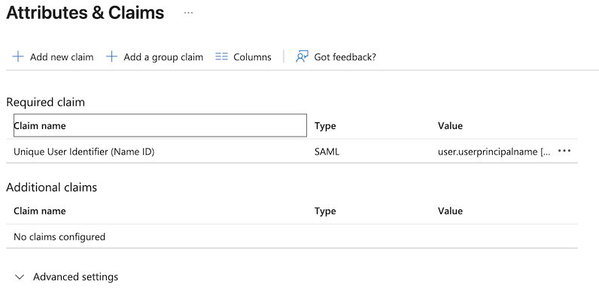Viewport: 599px width, 292px height.
Task: Open the ellipsis menu next to Attributes & Claims title
Action: (x=188, y=13)
